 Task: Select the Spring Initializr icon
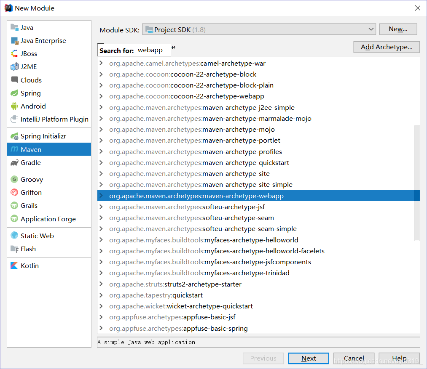click(x=14, y=136)
